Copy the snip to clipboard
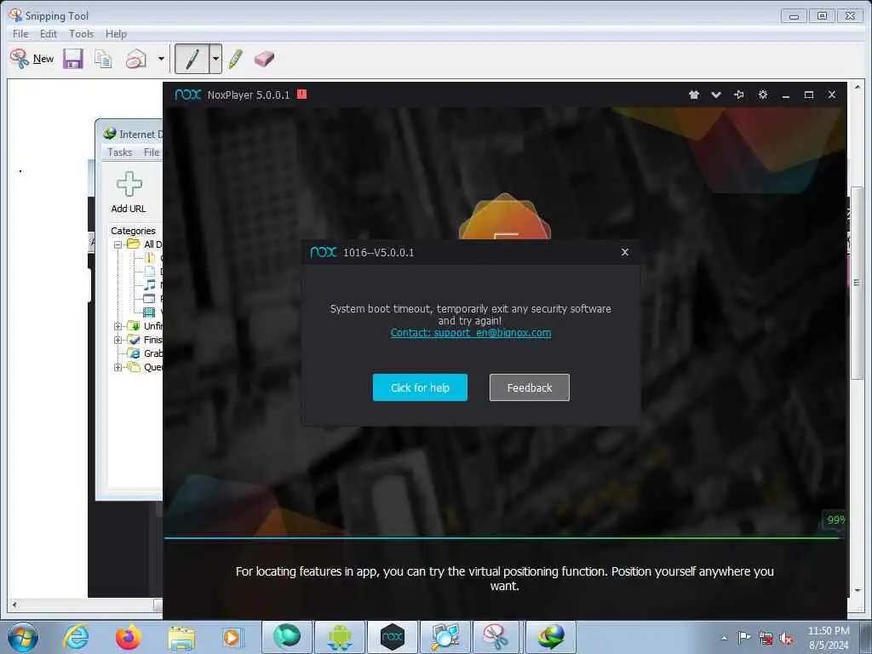 [x=103, y=59]
